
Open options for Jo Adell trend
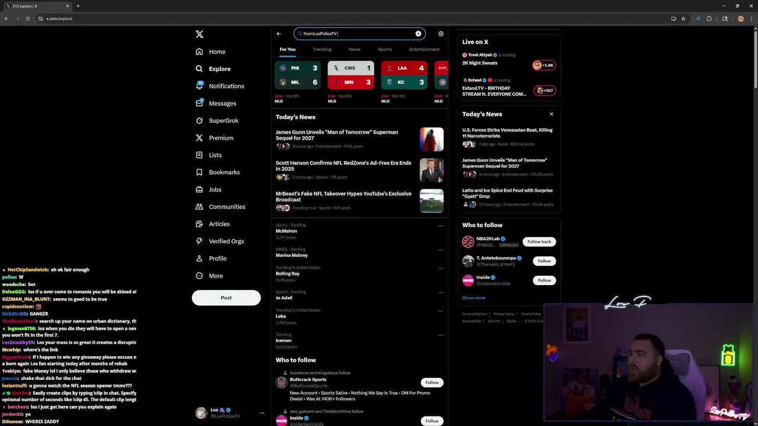[x=441, y=292]
